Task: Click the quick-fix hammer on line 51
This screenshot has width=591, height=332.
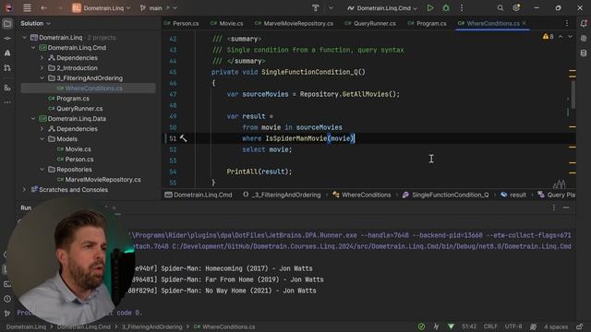Action: [183, 138]
